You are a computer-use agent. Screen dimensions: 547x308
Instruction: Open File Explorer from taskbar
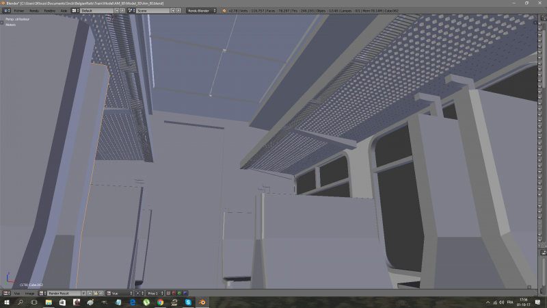[49, 303]
